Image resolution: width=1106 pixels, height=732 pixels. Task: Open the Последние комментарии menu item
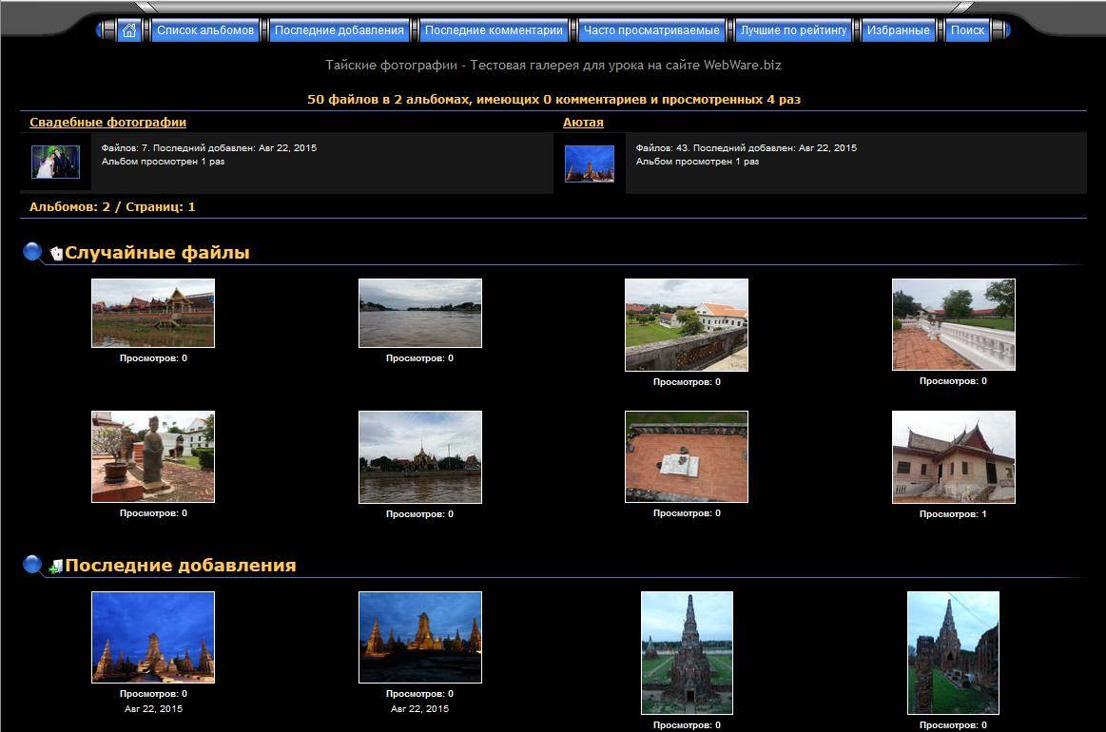coord(494,30)
